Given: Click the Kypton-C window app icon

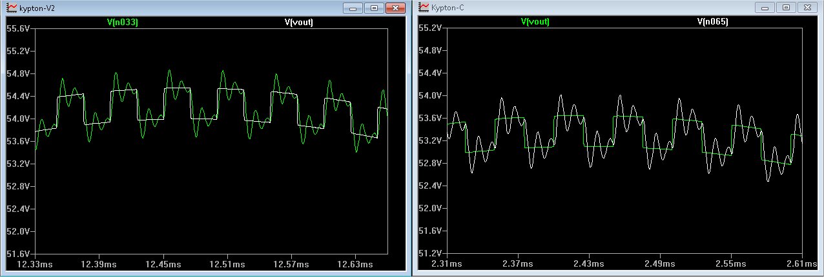Looking at the screenshot, I should coord(424,7).
